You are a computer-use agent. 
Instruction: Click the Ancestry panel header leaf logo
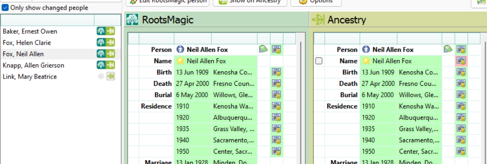coord(318,20)
